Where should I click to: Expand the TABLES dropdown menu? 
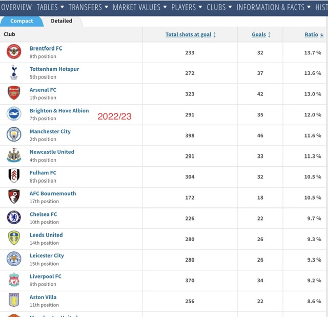tap(50, 7)
